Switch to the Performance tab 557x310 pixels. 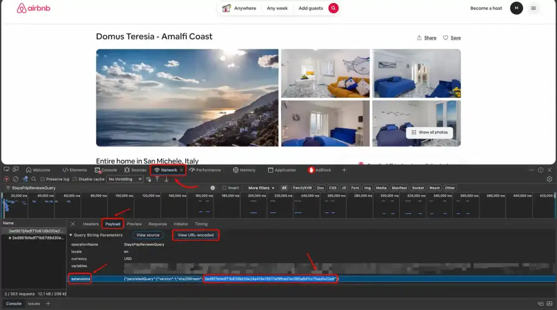point(205,170)
